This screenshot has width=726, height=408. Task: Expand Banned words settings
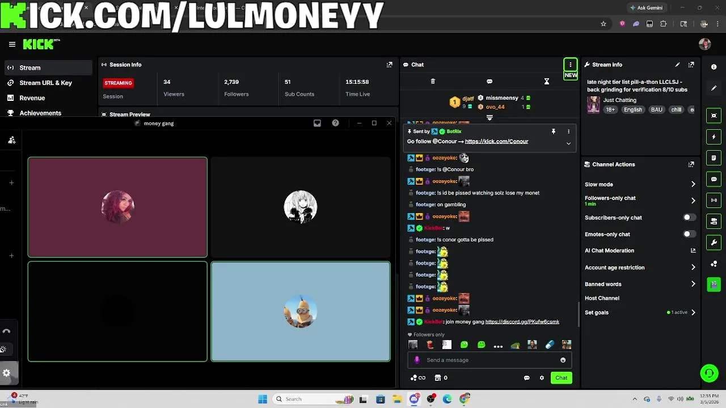point(693,284)
